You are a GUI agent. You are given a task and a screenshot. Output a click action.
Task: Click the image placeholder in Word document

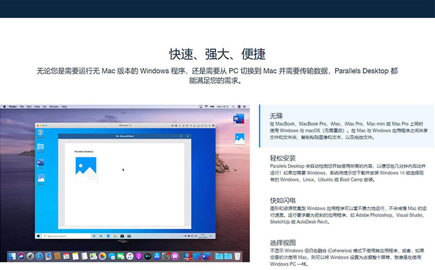click(x=86, y=169)
